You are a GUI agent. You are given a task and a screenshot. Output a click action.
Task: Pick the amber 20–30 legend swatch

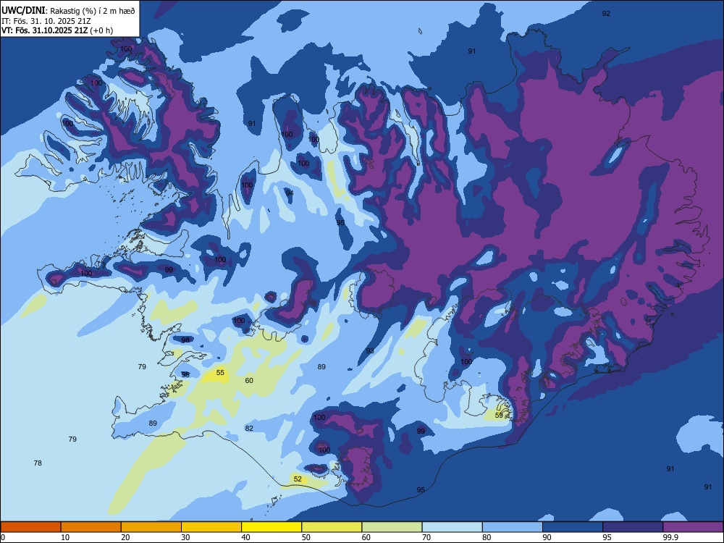pyautogui.click(x=151, y=527)
